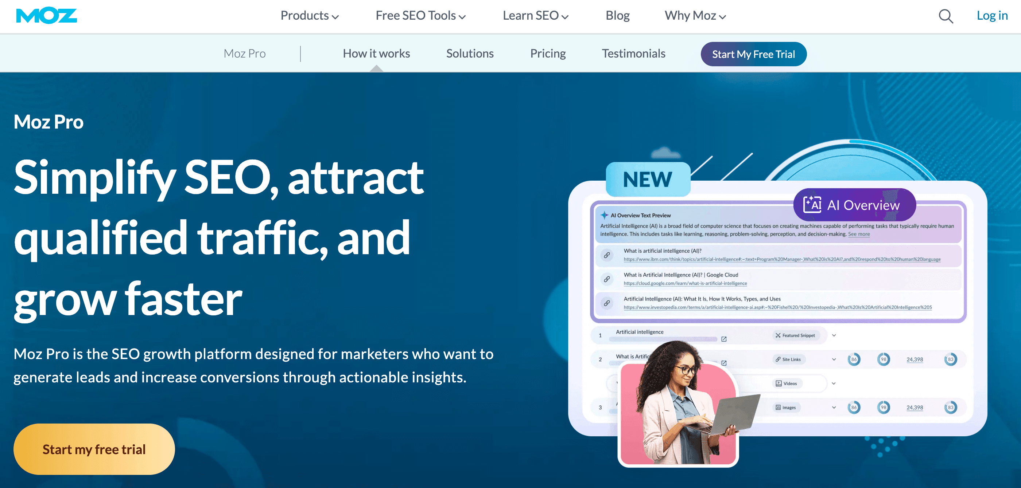Open the cloud.google.com URL

click(x=685, y=283)
